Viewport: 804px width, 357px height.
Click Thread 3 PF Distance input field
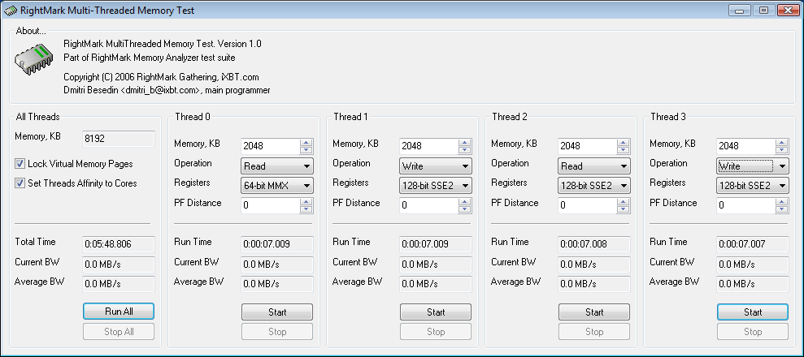[x=745, y=205]
